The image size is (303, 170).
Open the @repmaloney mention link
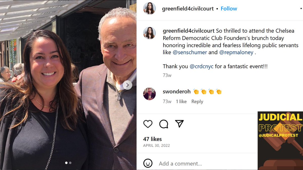(x=236, y=53)
